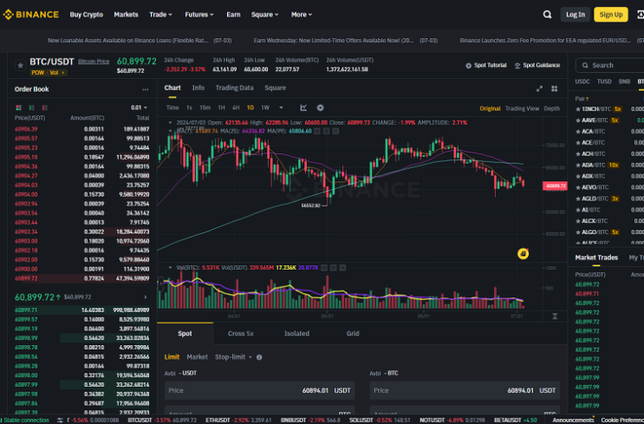Open the More dropdown menu

point(302,15)
